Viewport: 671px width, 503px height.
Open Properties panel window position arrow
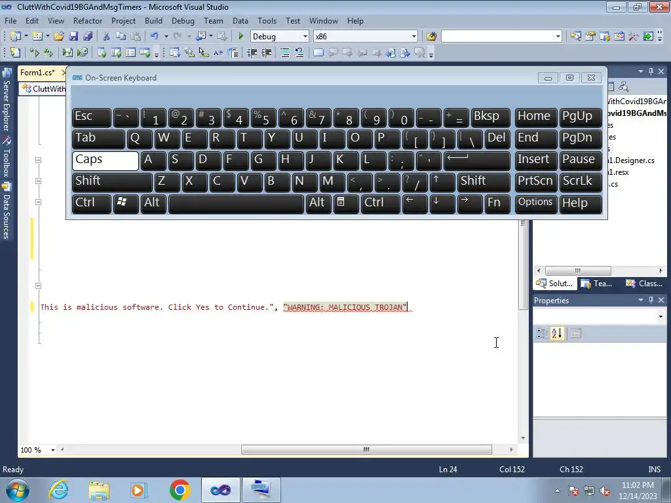coord(641,300)
